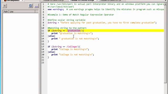Click the shebang line #!/usr/local/bin/perl

pos(61,7)
